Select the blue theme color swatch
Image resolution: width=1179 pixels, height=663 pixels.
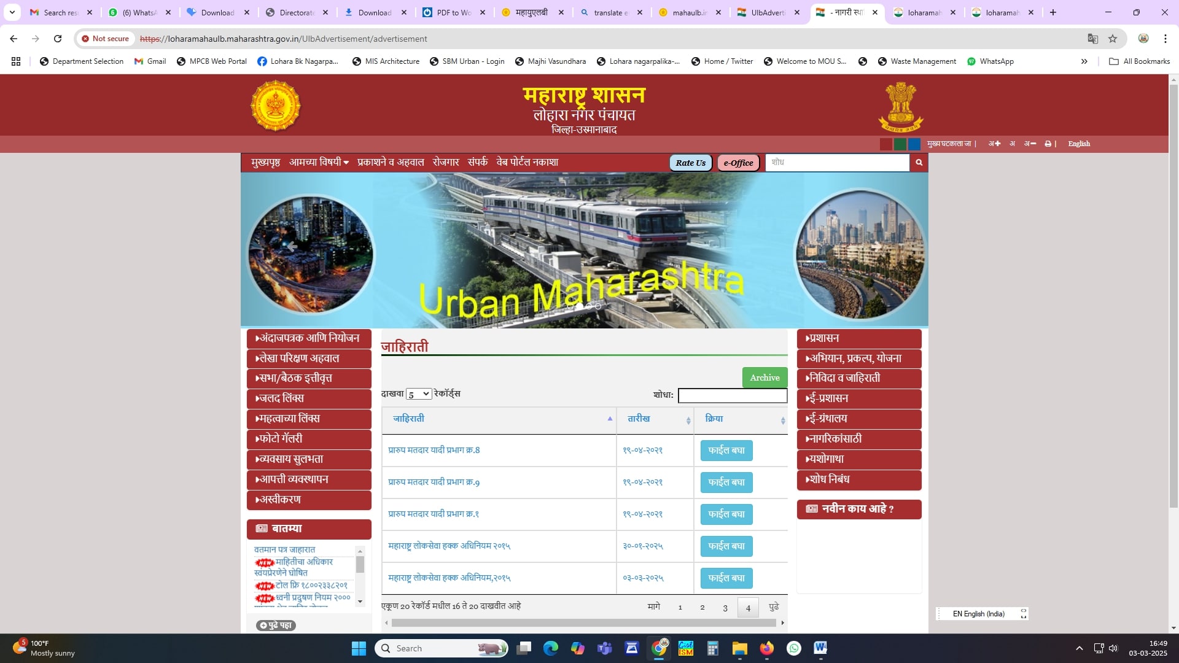pos(914,144)
